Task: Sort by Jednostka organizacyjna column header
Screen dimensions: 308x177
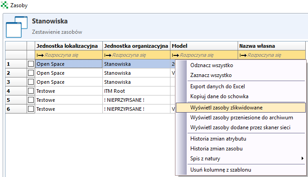Action: click(136, 46)
